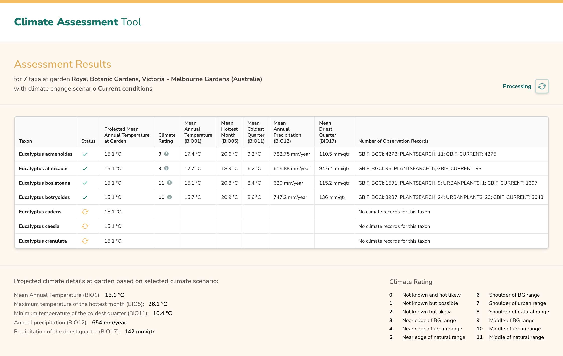
Task: Click the checkmark status icon for Eucalyptus botryoides
Action: pyautogui.click(x=85, y=197)
